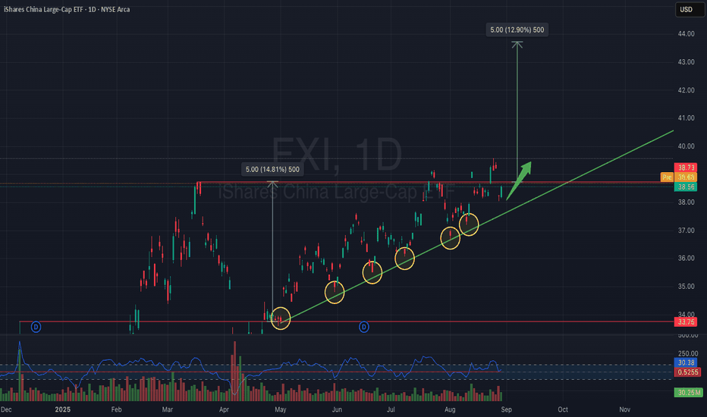707x417 pixels.
Task: Click the orange Pre pre-market tag
Action: coord(667,177)
